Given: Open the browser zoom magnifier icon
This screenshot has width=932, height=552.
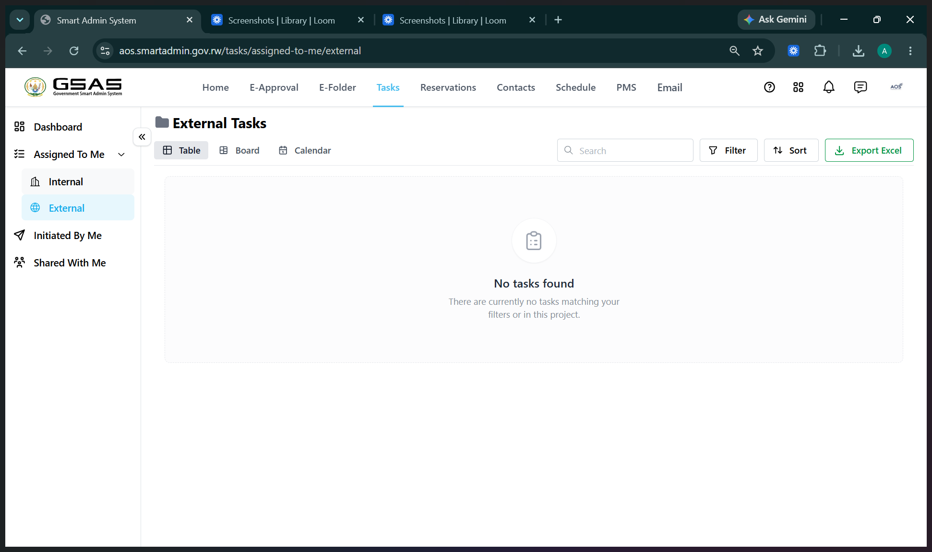Looking at the screenshot, I should (734, 51).
